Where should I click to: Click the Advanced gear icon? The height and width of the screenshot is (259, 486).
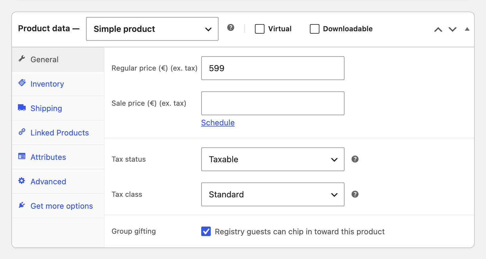[x=22, y=180]
